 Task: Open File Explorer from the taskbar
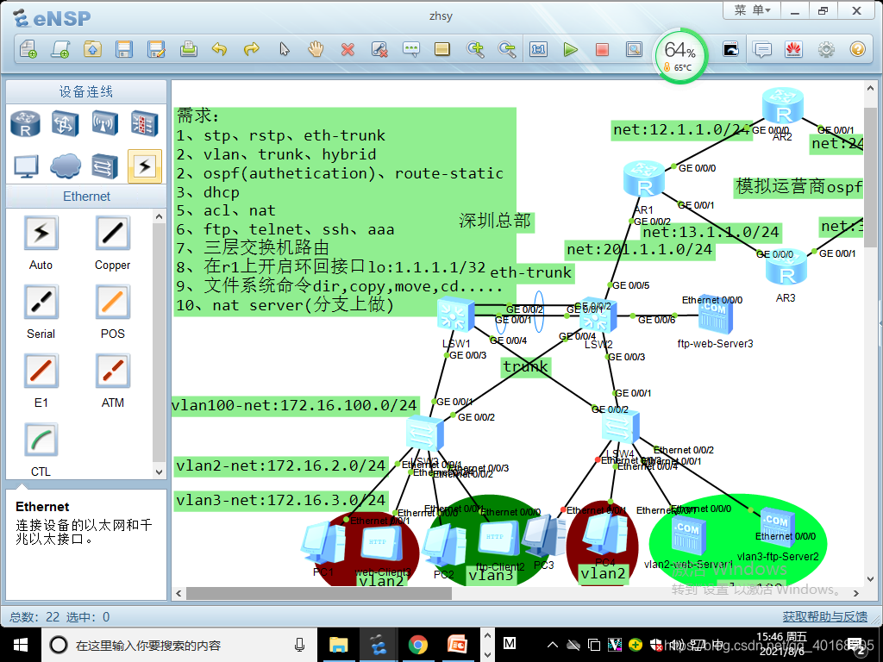click(338, 645)
